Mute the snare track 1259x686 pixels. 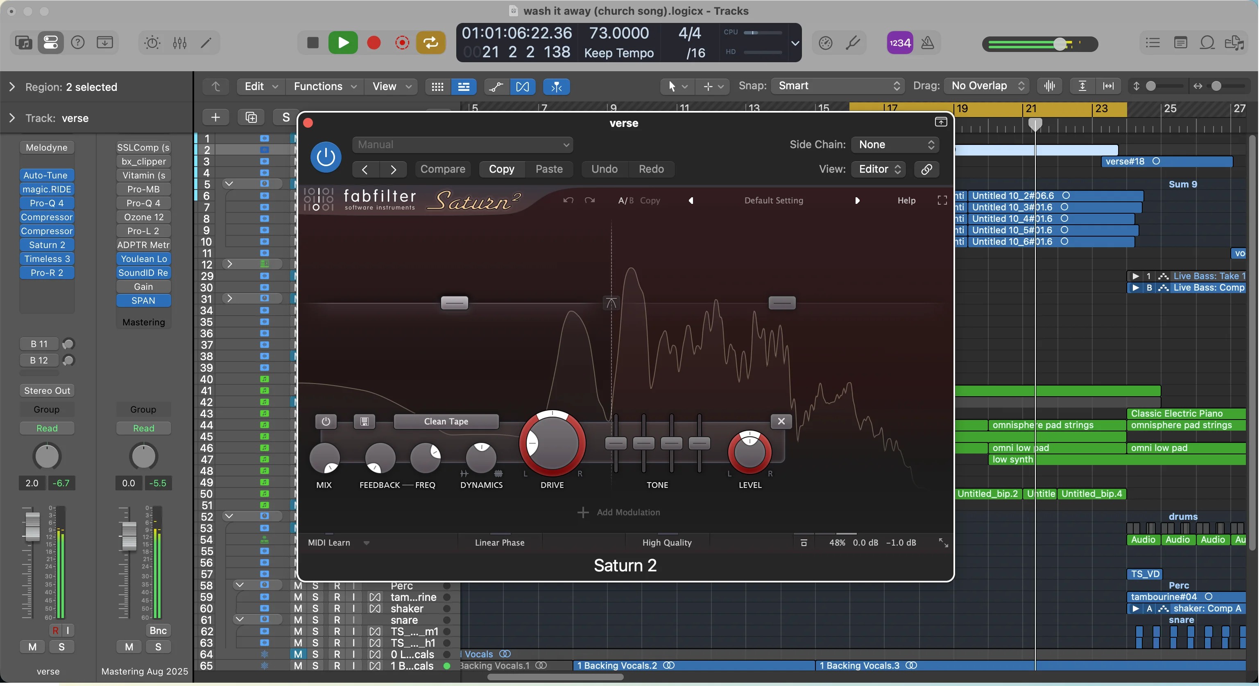pyautogui.click(x=299, y=621)
